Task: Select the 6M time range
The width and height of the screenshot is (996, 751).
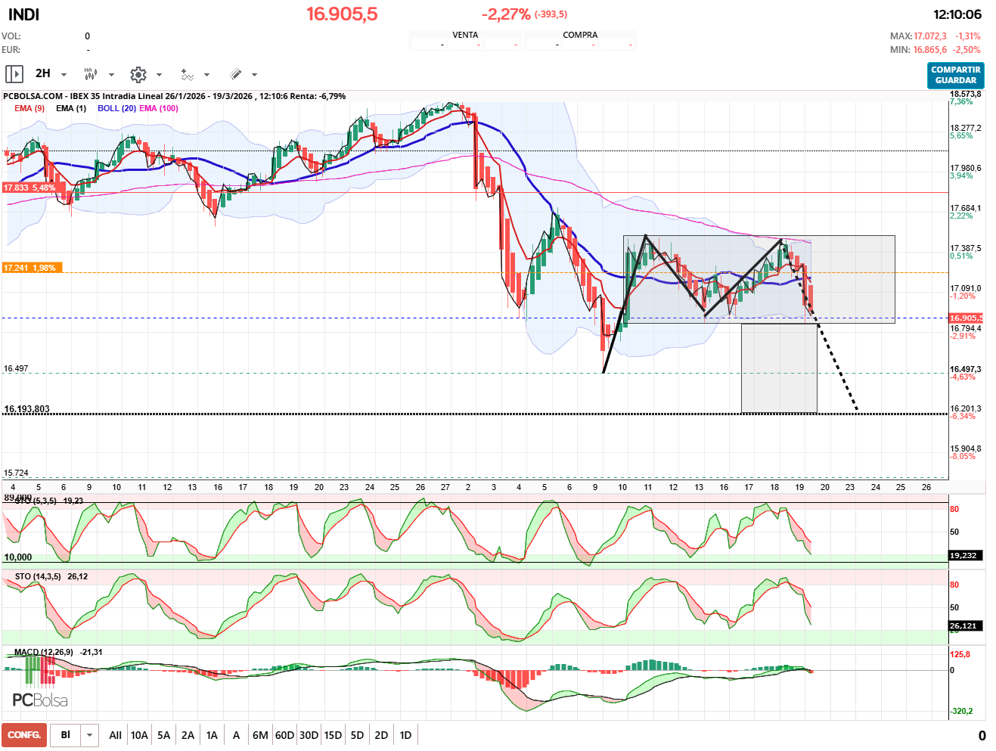Action: 260,735
